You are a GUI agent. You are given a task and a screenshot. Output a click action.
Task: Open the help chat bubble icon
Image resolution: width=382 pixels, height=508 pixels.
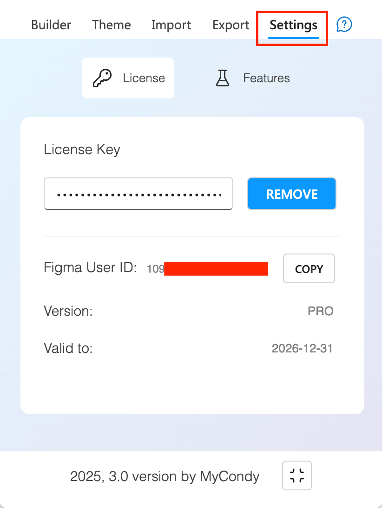344,25
